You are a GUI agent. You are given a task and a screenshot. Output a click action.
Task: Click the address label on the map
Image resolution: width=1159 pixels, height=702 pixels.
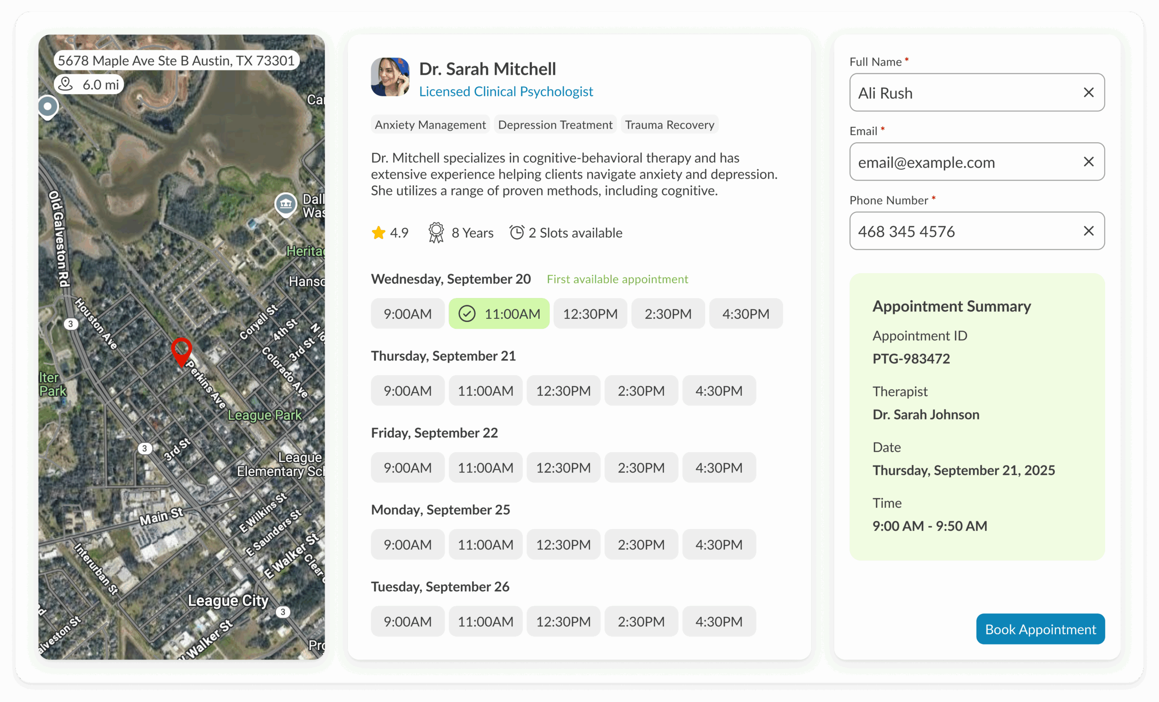point(177,60)
